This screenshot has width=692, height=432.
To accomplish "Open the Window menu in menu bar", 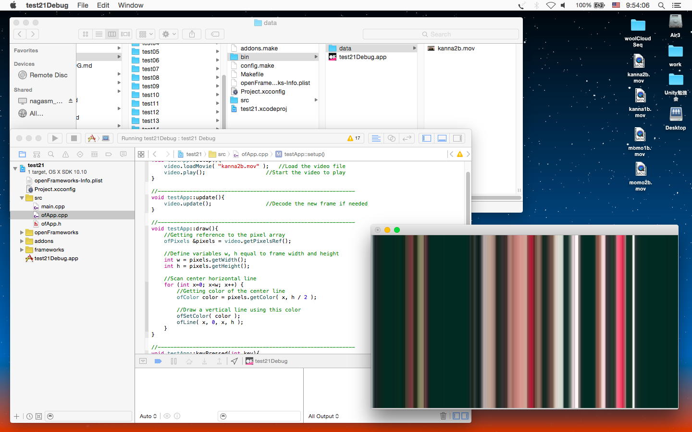I will tap(130, 5).
